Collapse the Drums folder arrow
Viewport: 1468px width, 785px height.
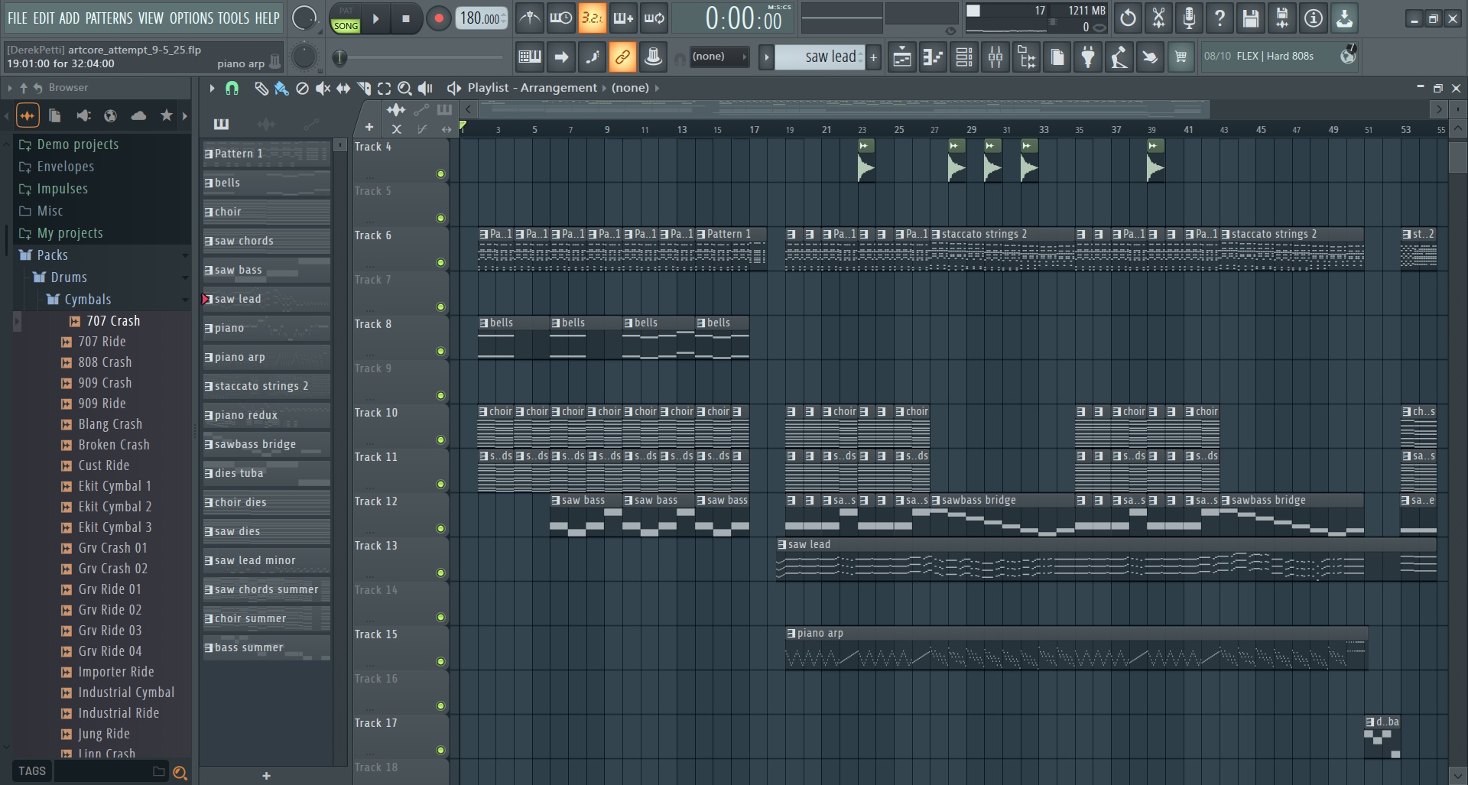(185, 277)
